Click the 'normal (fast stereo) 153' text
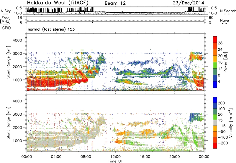This screenshot has width=236, height=163. tap(51, 29)
